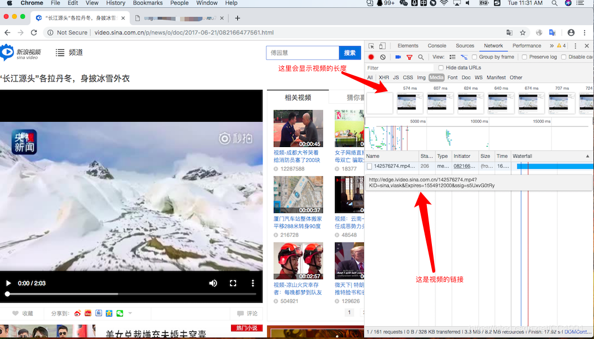Toggle the device toolbar icon

coord(381,45)
